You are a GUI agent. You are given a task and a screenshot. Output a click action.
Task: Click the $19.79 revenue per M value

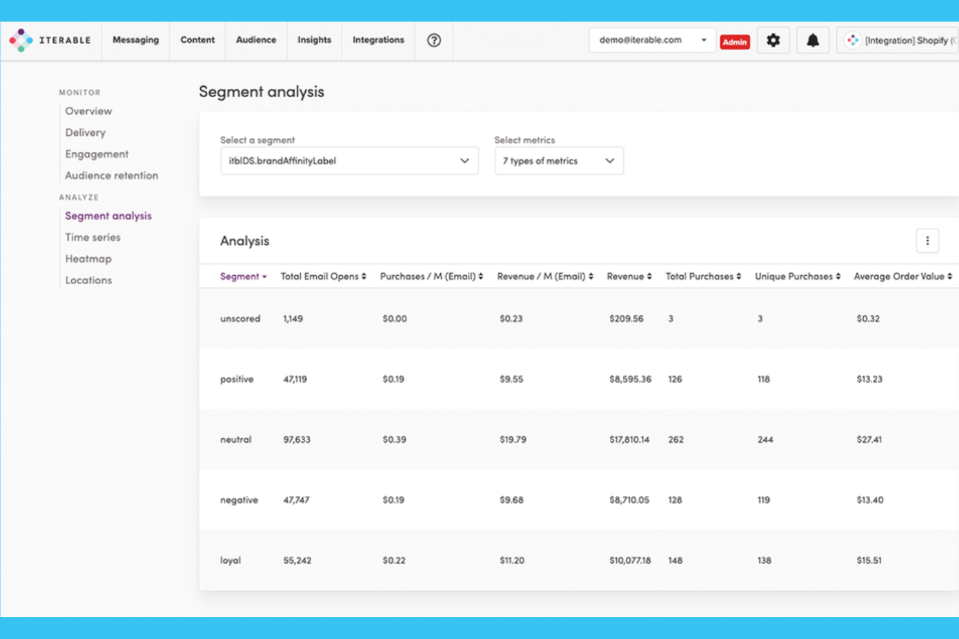point(513,440)
